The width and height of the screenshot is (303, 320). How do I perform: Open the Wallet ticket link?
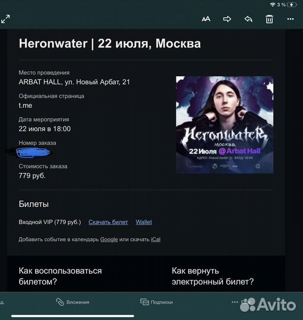point(144,222)
